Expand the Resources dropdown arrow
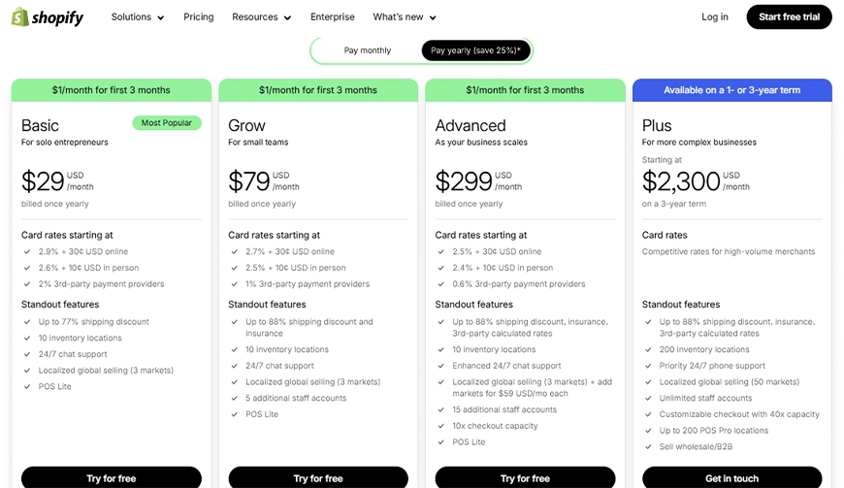Viewport: 844px width, 488px height. (x=287, y=17)
